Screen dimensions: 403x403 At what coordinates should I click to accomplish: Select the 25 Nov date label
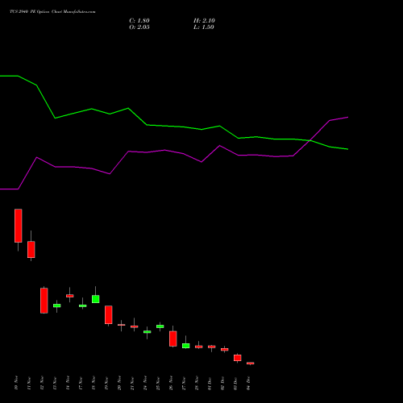point(158,383)
